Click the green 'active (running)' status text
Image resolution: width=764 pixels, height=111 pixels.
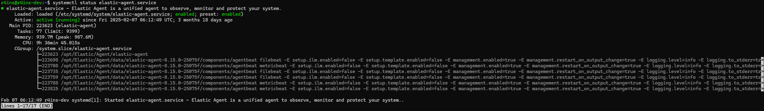58,20
